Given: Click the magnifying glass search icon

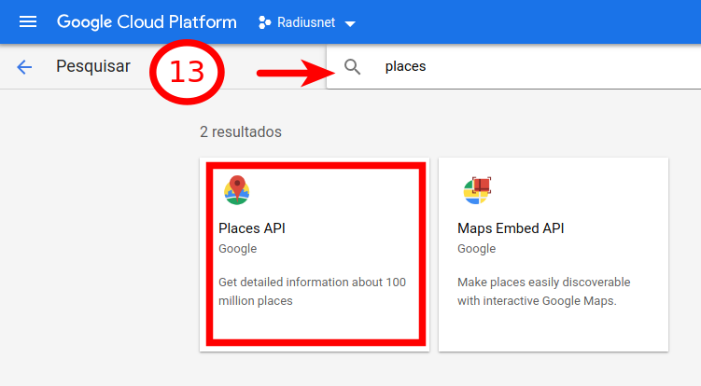Looking at the screenshot, I should tap(352, 67).
